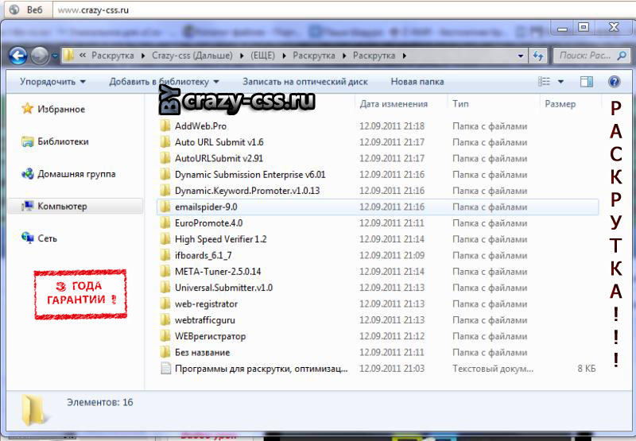
Task: Open the 'Упорядочить' menu
Action: (52, 82)
